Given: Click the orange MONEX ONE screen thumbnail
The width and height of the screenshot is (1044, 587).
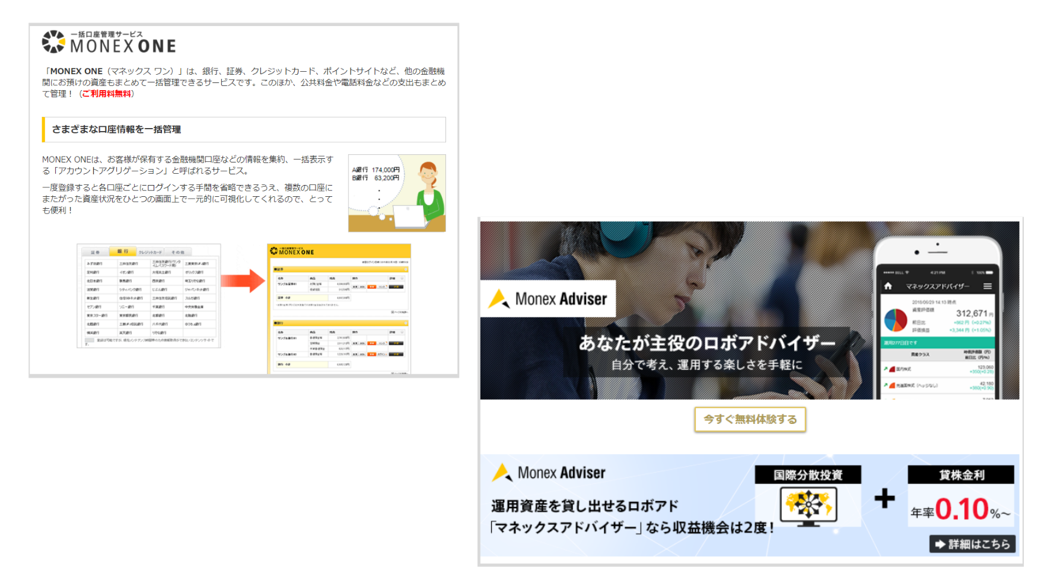Looking at the screenshot, I should coord(339,309).
